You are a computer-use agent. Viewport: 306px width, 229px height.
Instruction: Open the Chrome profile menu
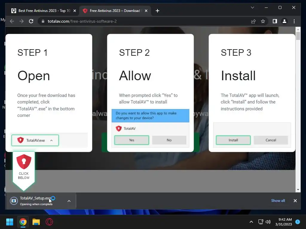[284, 21]
